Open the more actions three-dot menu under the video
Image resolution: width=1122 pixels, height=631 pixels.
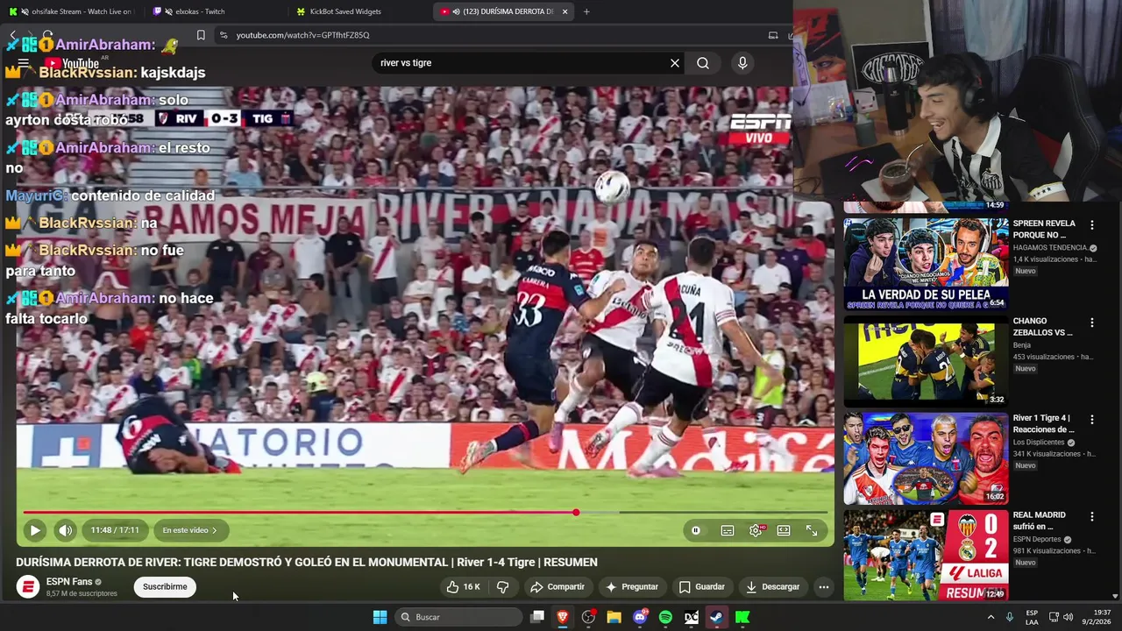(x=823, y=586)
